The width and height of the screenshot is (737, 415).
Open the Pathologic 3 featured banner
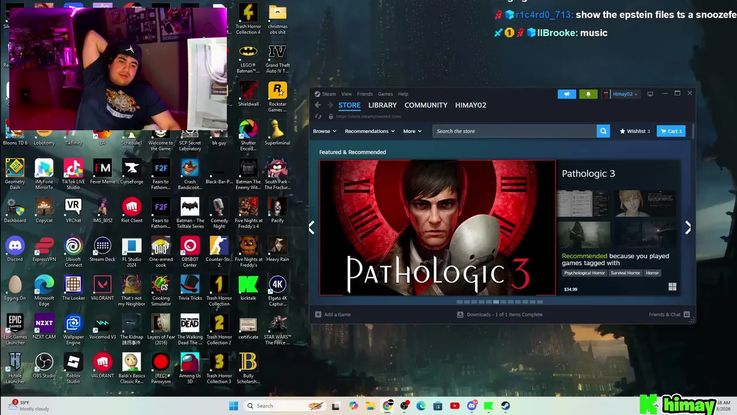pyautogui.click(x=438, y=228)
